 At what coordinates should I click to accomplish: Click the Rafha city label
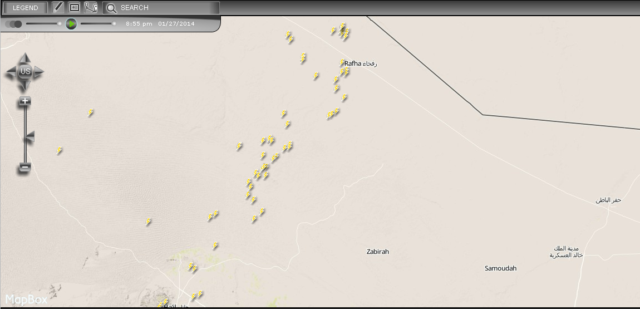pyautogui.click(x=361, y=63)
